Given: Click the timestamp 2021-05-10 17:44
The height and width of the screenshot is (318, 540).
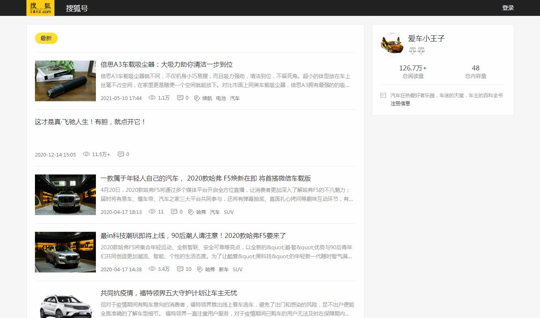Looking at the screenshot, I should point(121,98).
